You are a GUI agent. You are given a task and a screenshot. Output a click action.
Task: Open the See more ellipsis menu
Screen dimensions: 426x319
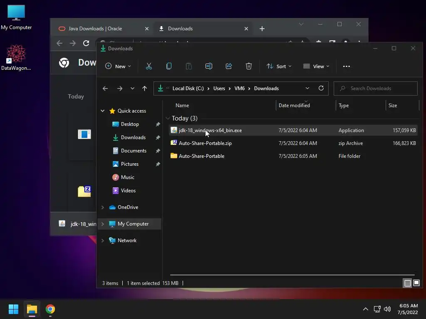tap(347, 66)
